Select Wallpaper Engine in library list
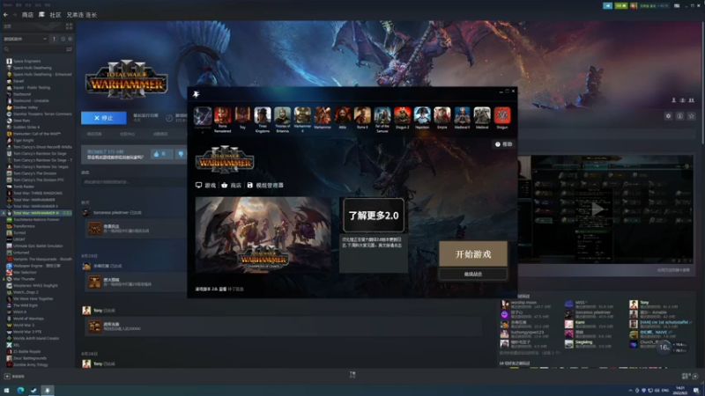 click(x=36, y=266)
